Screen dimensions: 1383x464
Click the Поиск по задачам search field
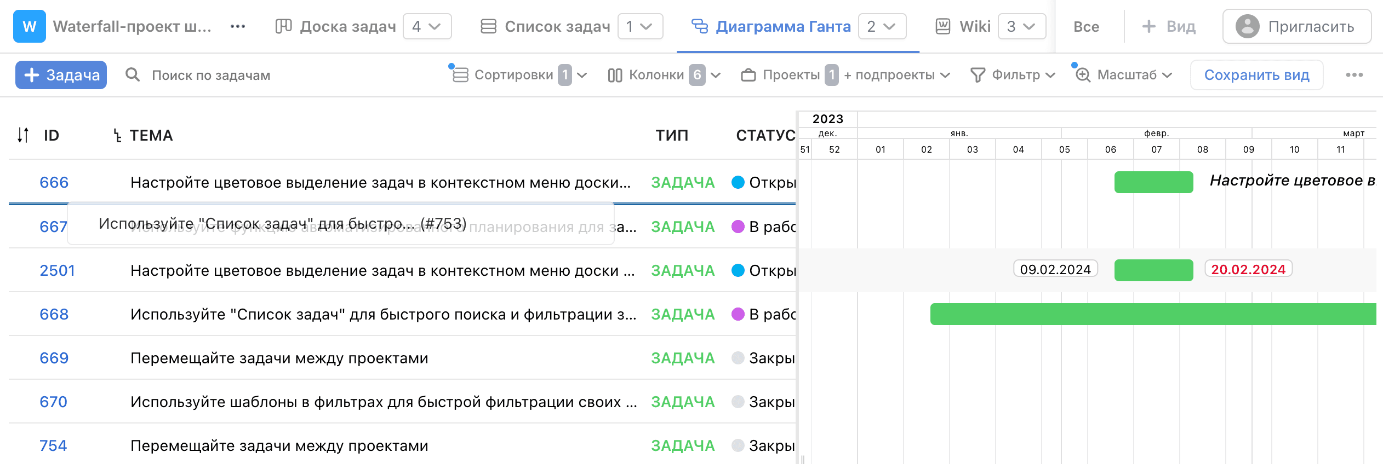211,75
